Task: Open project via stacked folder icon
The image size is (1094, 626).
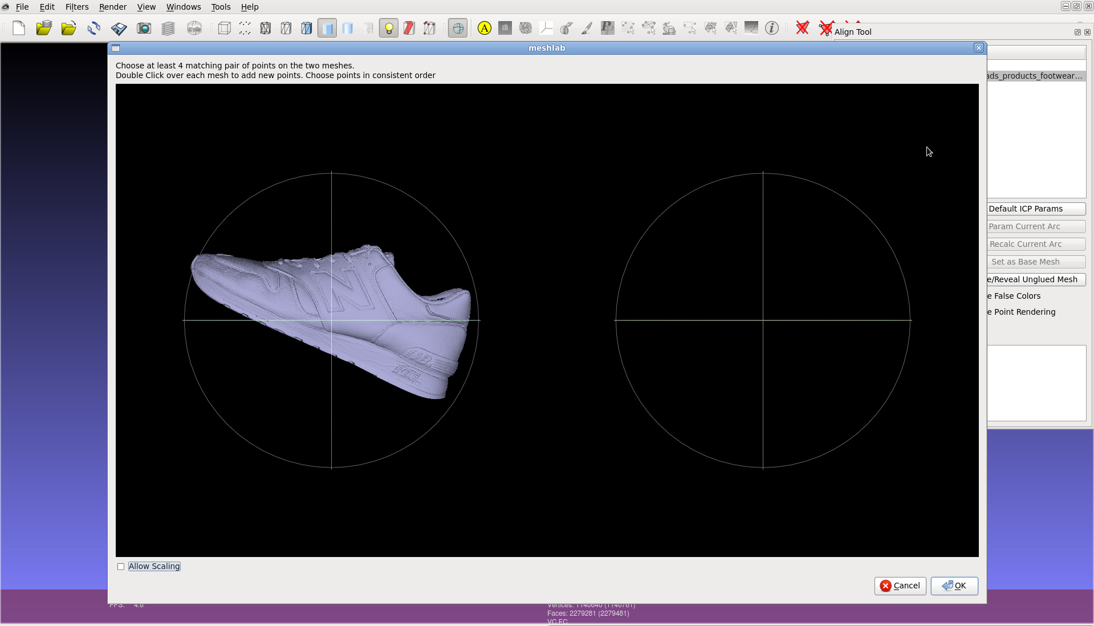Action: [44, 28]
